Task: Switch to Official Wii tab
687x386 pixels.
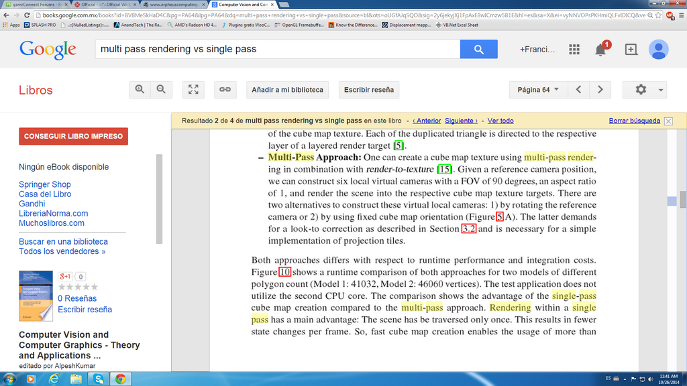Action: 105,5
